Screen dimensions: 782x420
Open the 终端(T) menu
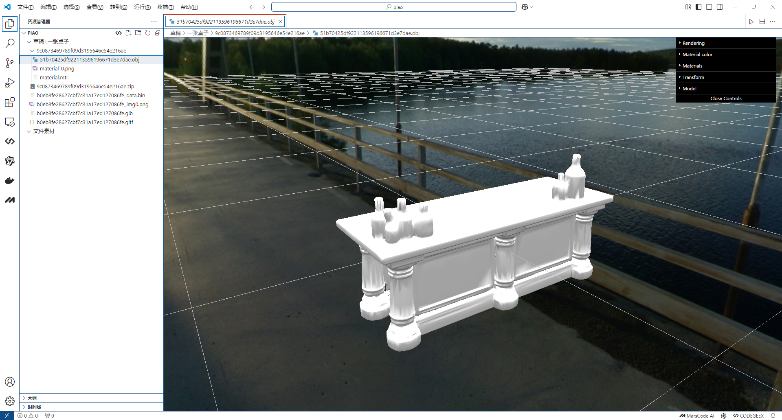pos(165,7)
